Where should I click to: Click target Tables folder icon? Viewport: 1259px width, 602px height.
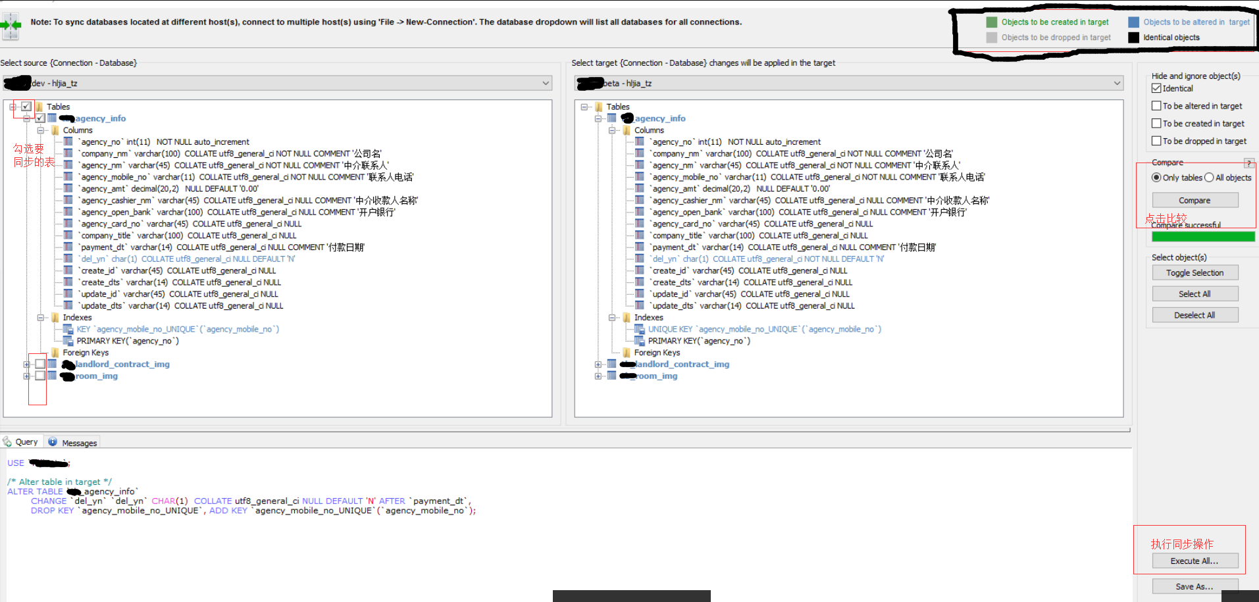click(x=599, y=107)
